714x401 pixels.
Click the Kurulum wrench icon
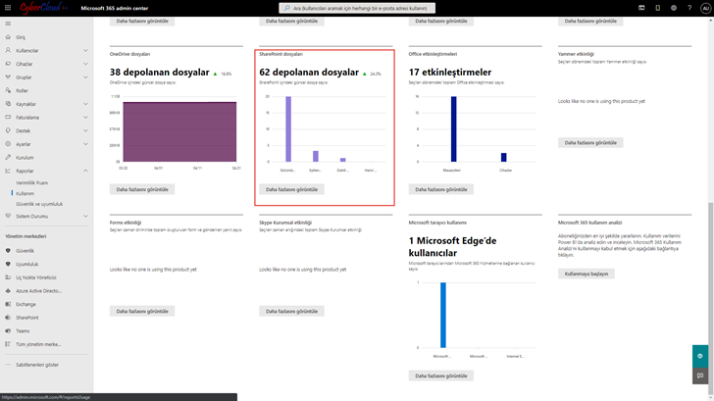point(8,158)
